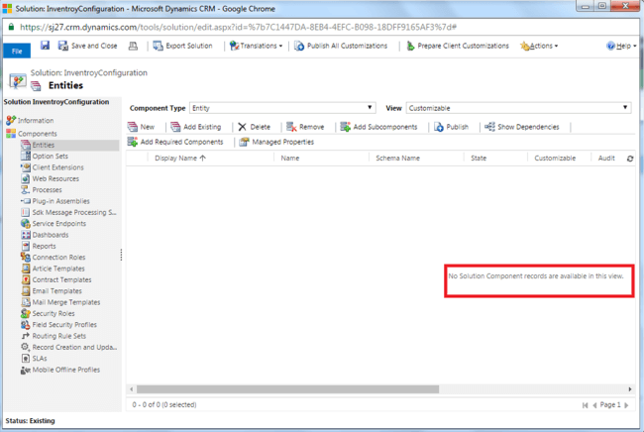Sort by Display Name column
The width and height of the screenshot is (644, 432).
pos(180,159)
